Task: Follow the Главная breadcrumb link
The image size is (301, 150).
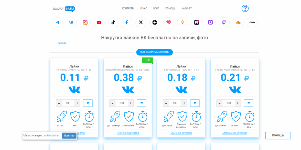Action: (x=61, y=43)
